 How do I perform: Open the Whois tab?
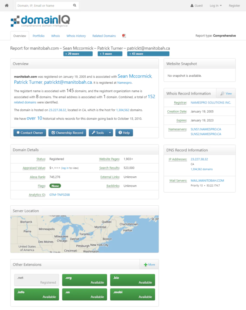tap(55, 36)
